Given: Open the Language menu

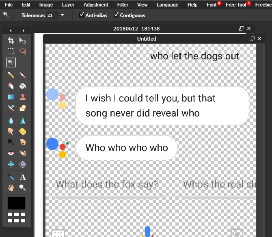Looking at the screenshot, I should click(167, 5).
